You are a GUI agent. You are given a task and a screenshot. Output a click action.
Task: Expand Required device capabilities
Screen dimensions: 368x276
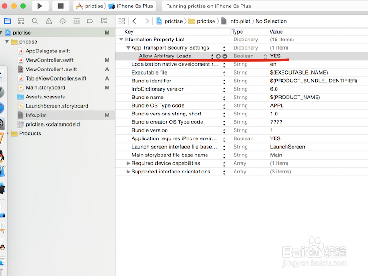tap(128, 163)
